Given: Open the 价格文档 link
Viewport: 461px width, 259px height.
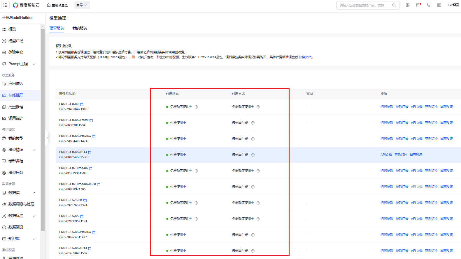Looking at the screenshot, I should tap(305, 57).
